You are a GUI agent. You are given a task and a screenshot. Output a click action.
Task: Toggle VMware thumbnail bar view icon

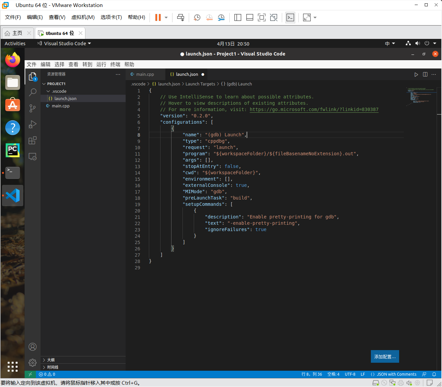[x=250, y=18]
